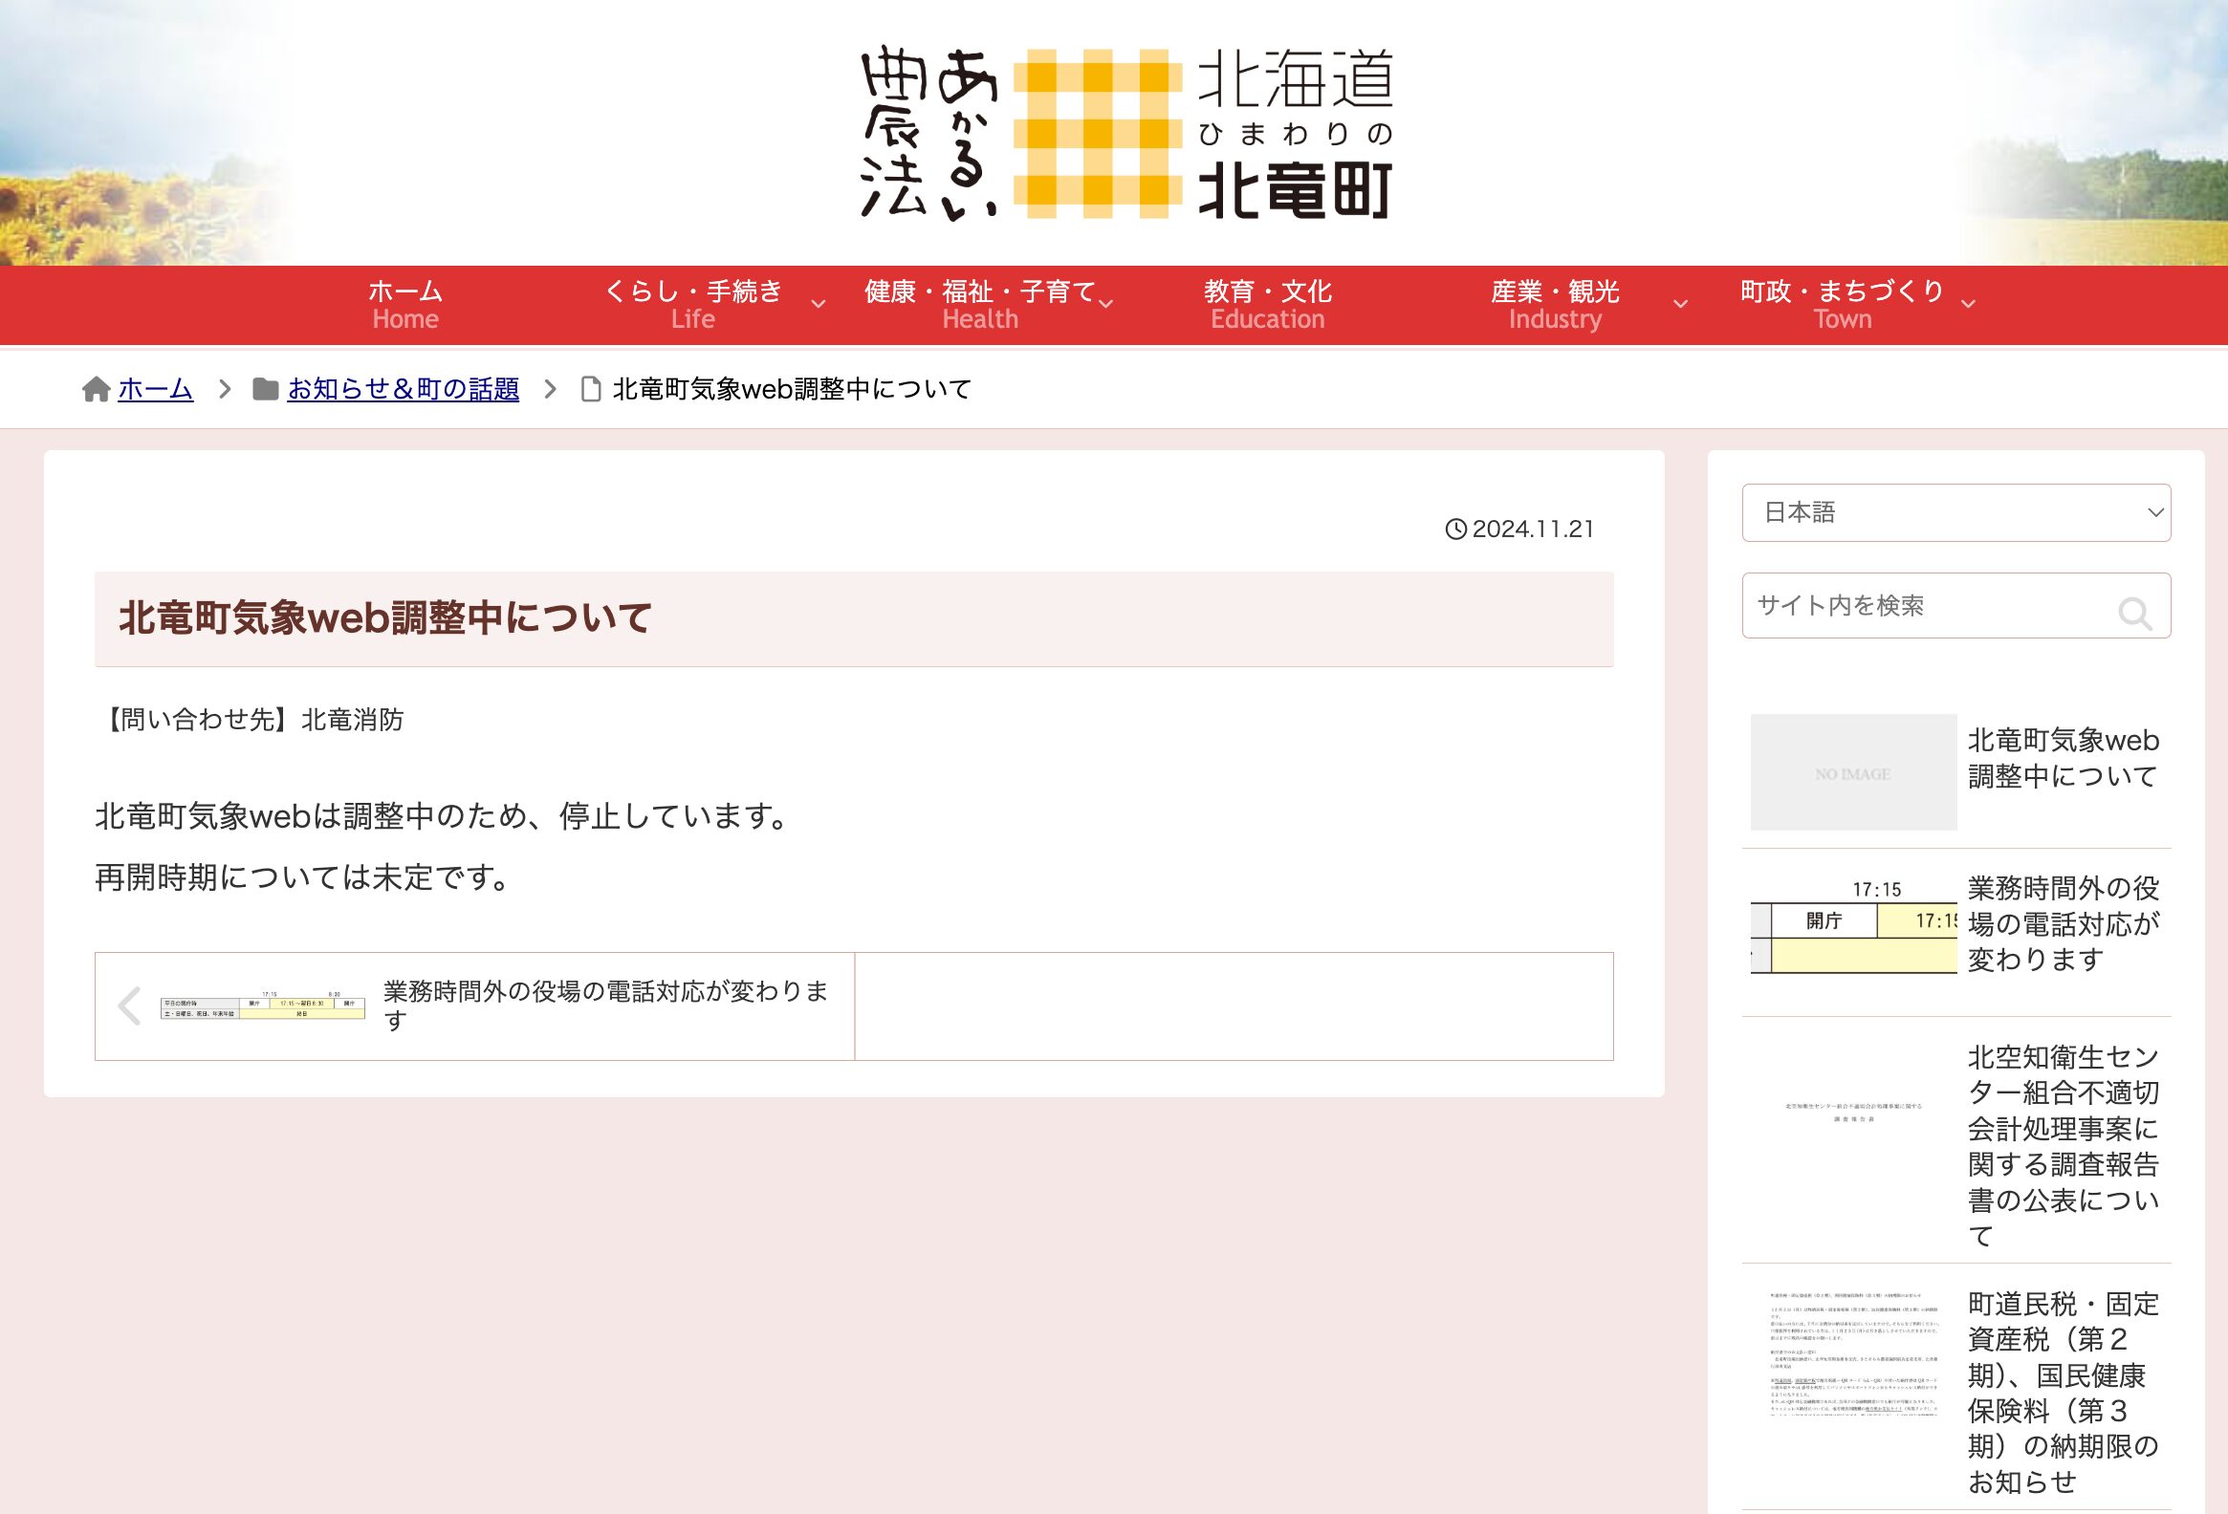Open the 日本語 language dropdown
2228x1514 pixels.
[1955, 512]
